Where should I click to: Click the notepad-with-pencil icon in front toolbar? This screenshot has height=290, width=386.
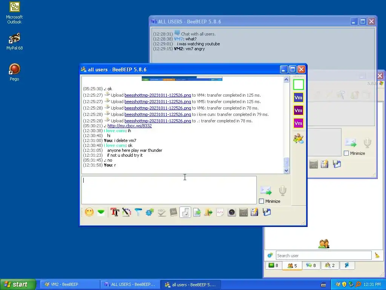pos(255,212)
